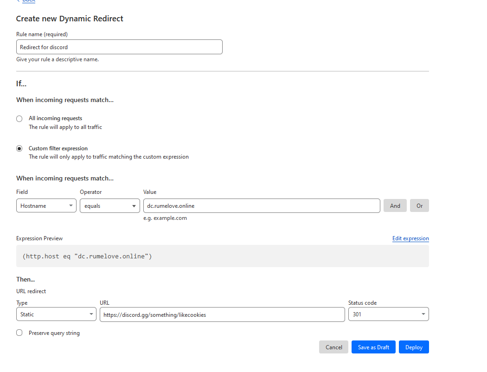
Task: Click the arrow icon on the Status code selector
Action: tap(423, 314)
